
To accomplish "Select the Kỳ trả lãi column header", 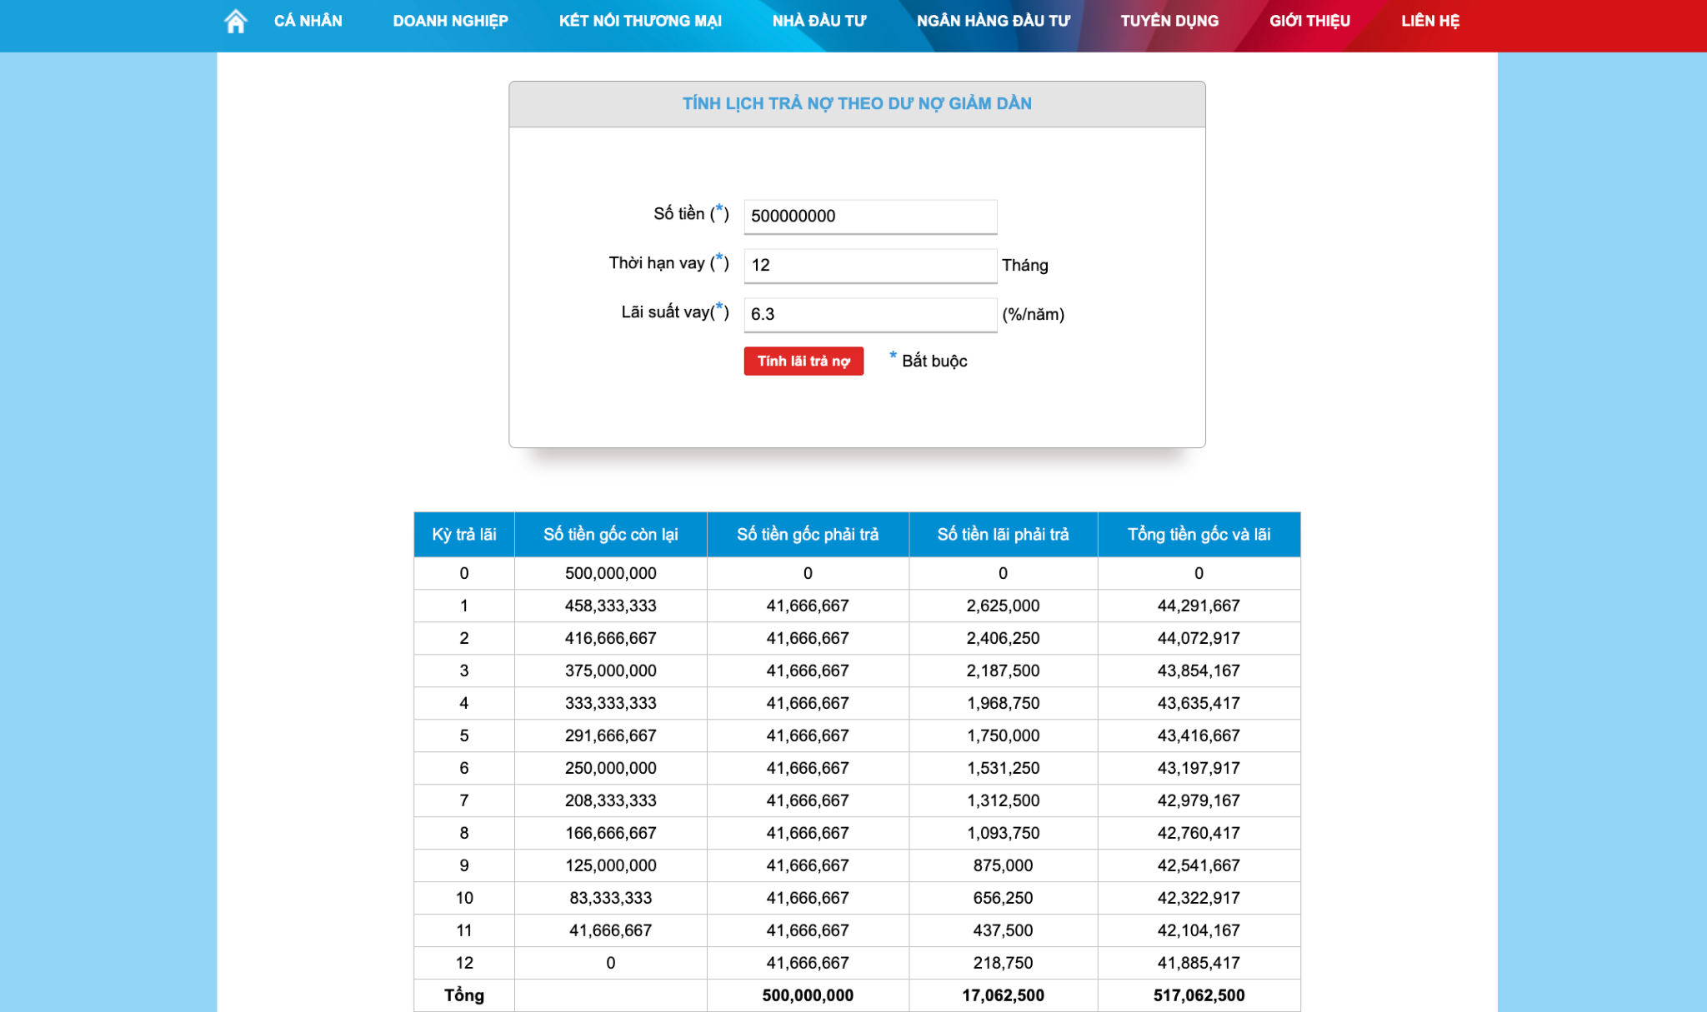I will [x=464, y=535].
